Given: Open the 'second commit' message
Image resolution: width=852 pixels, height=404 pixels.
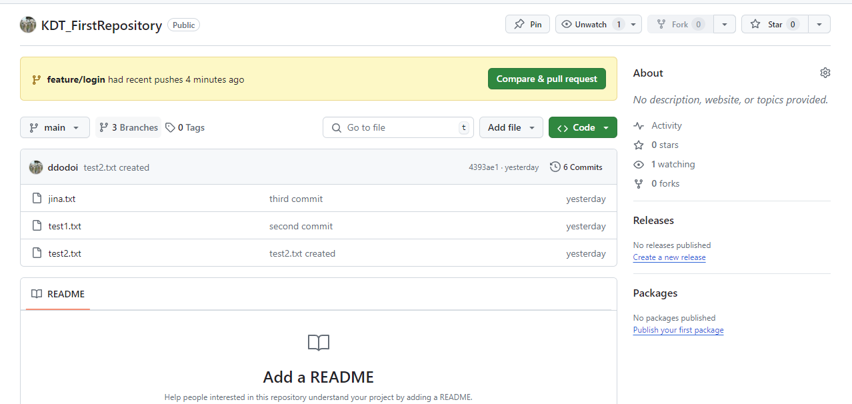Looking at the screenshot, I should (x=301, y=226).
